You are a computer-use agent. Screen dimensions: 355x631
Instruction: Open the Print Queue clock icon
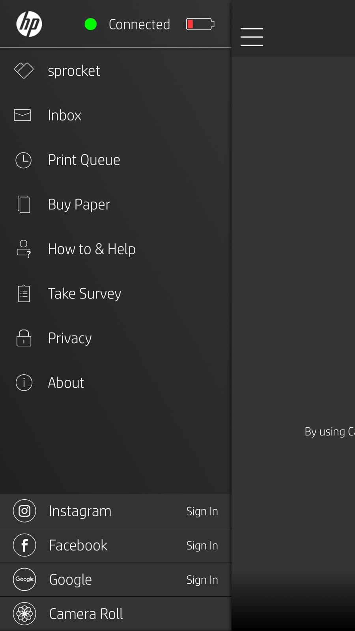(x=24, y=160)
